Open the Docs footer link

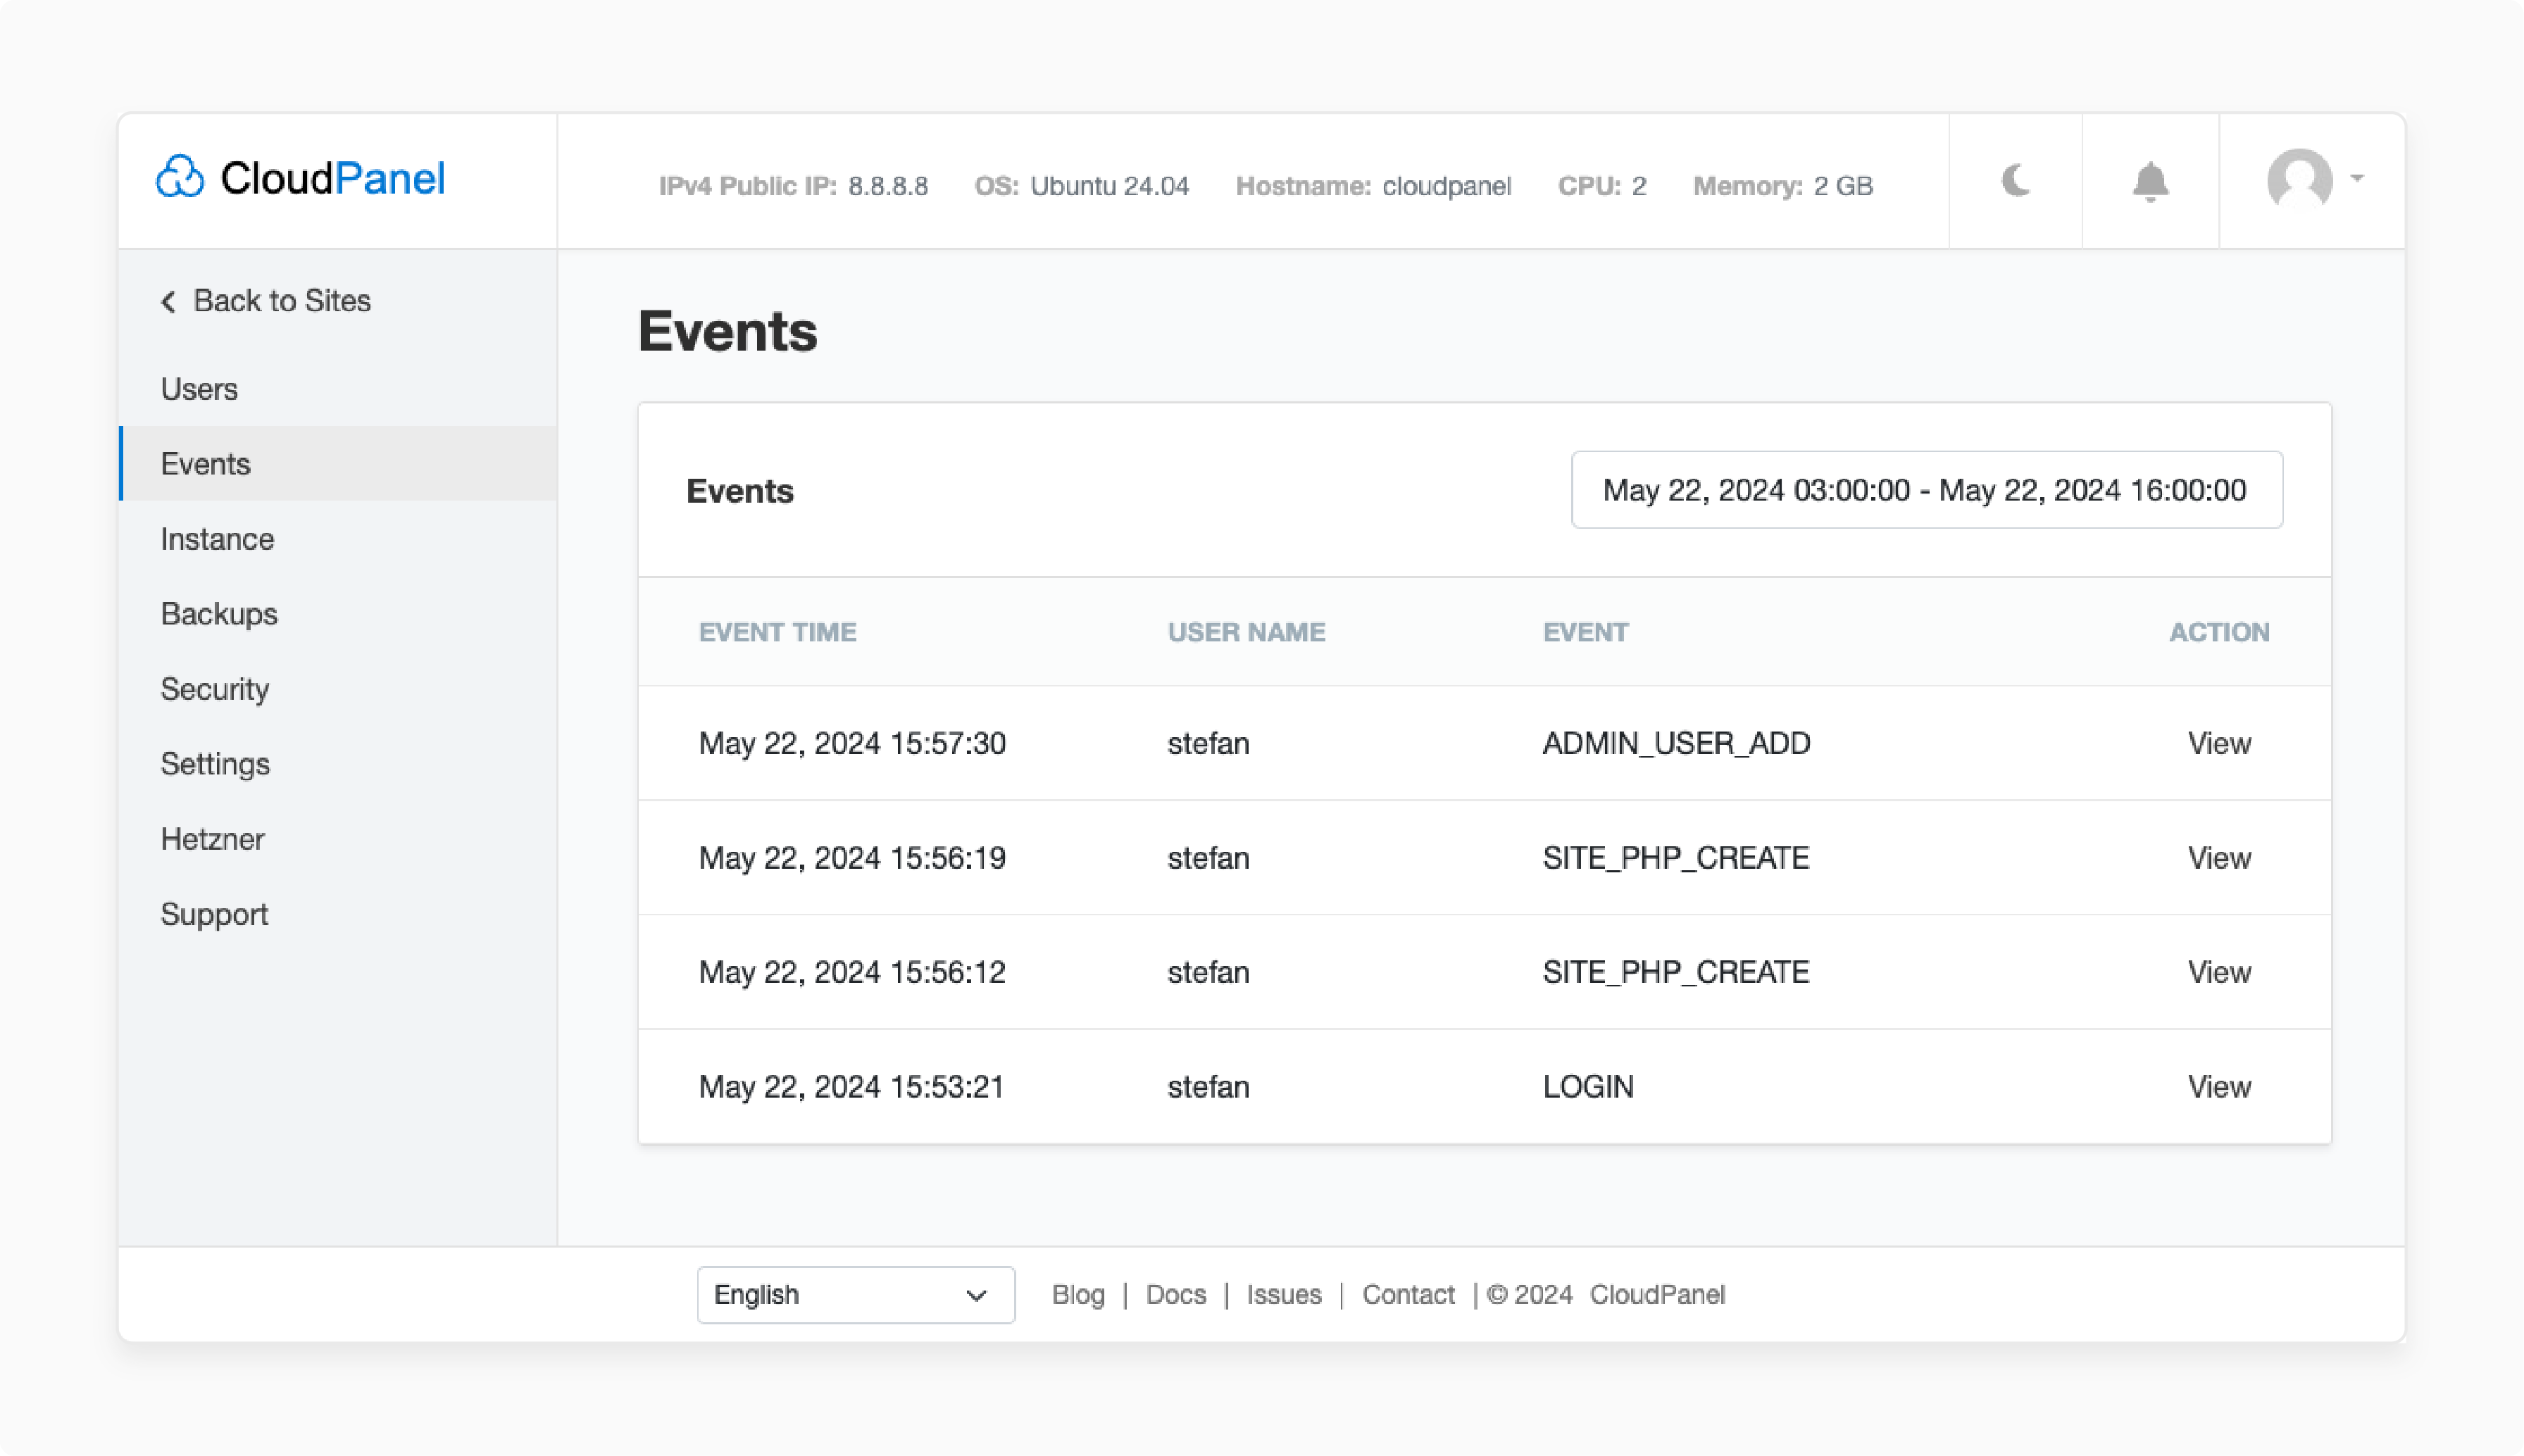[x=1177, y=1293]
